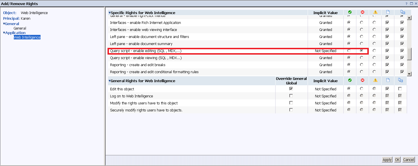Confirm with the OK button
The width and height of the screenshot is (418, 166).
point(397,160)
